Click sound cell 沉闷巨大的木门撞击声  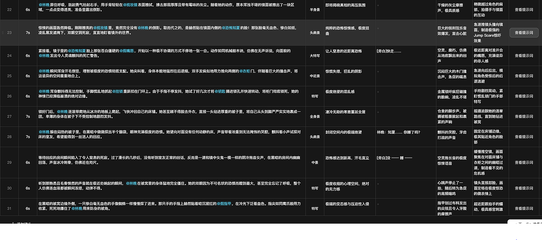(x=454, y=76)
